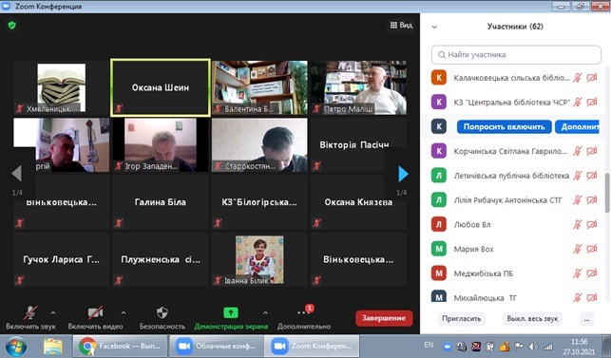This screenshot has width=611, height=358.
Task: Select Ігор Западен... video tile
Action: [161, 145]
